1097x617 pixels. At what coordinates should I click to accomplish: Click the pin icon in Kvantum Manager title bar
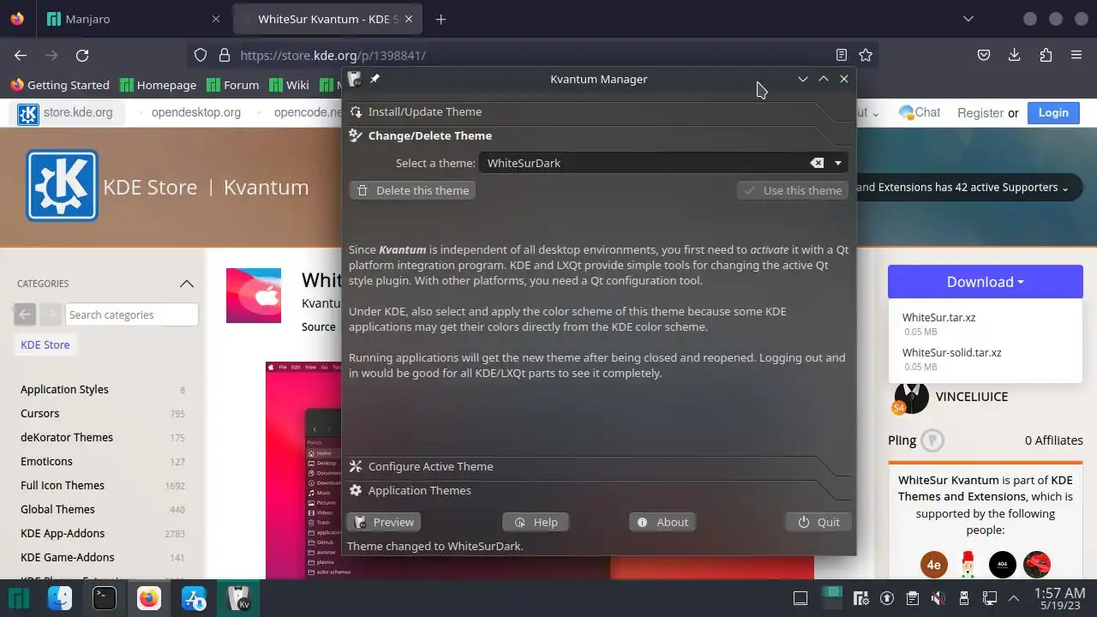click(x=375, y=79)
